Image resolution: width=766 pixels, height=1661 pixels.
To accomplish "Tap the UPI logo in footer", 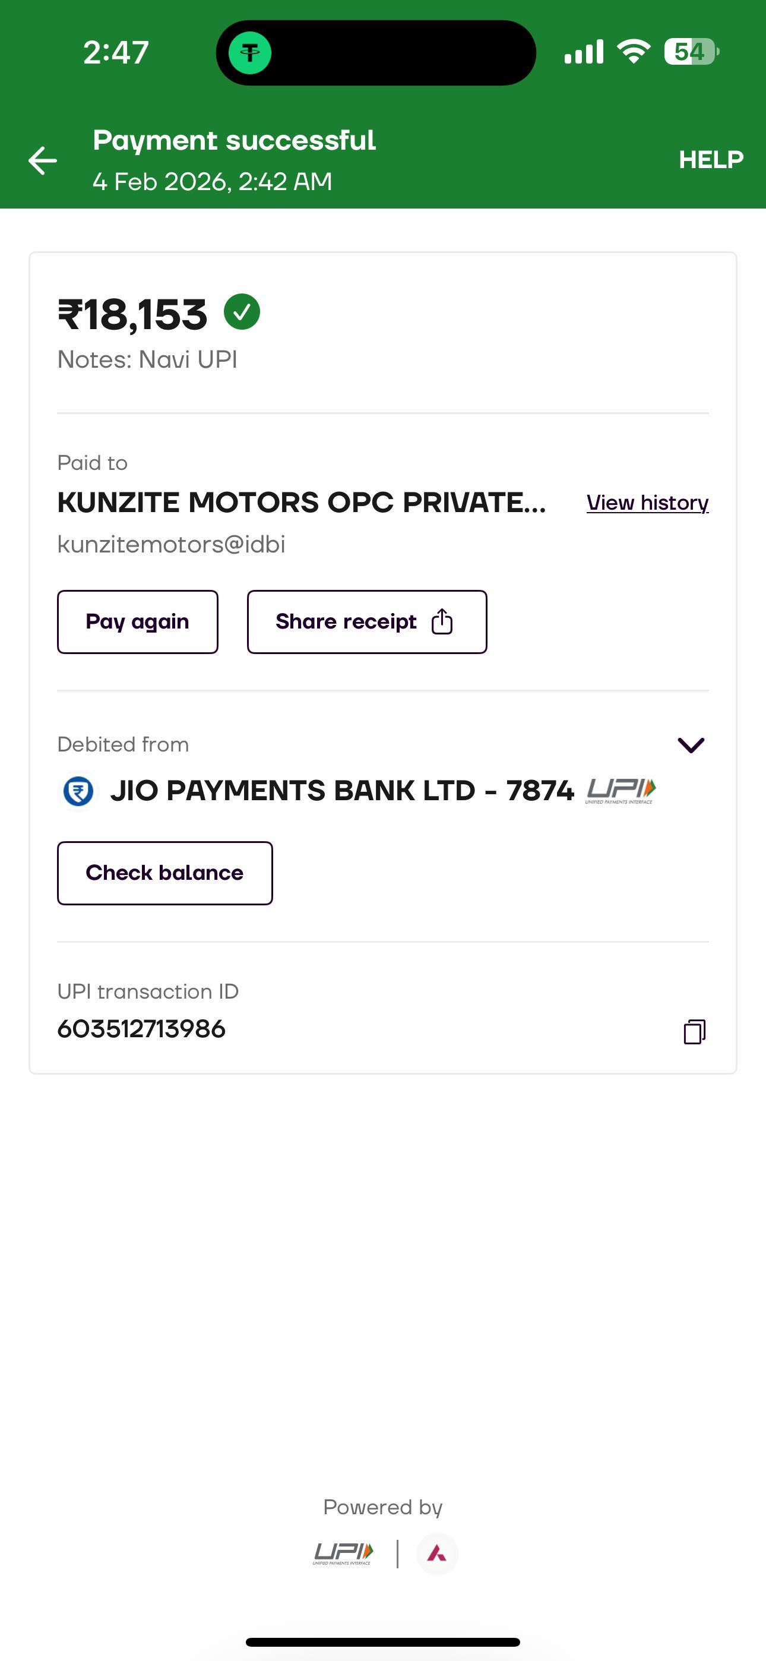I will (343, 1553).
